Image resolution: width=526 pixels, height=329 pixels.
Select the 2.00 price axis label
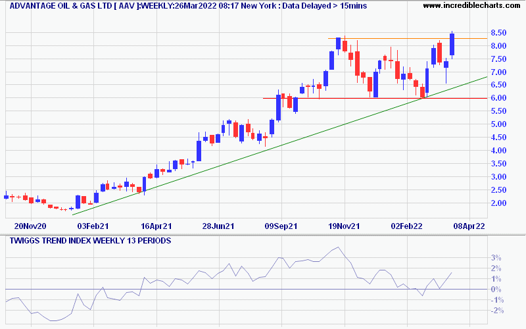point(498,203)
